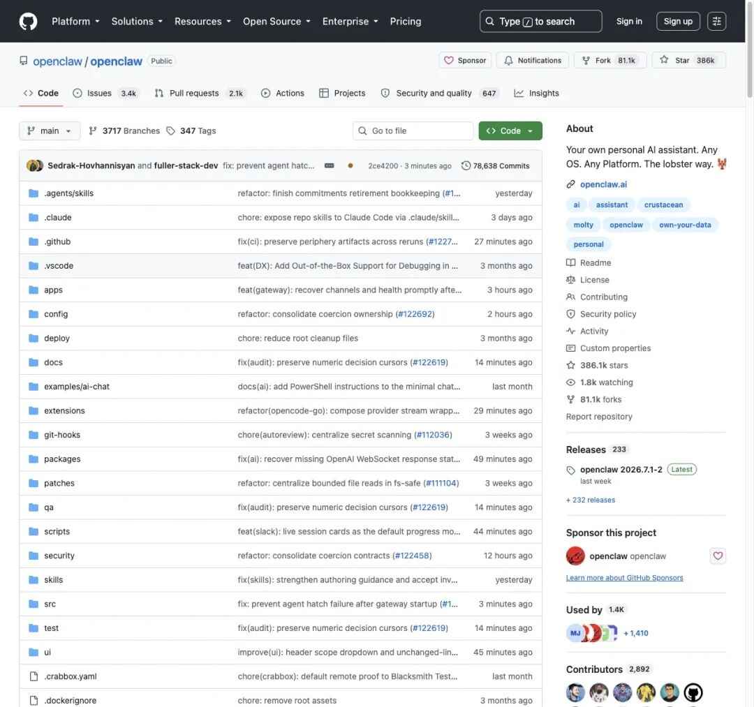This screenshot has width=754, height=707.
Task: Select the own-your-data topic tag
Action: [x=685, y=225]
